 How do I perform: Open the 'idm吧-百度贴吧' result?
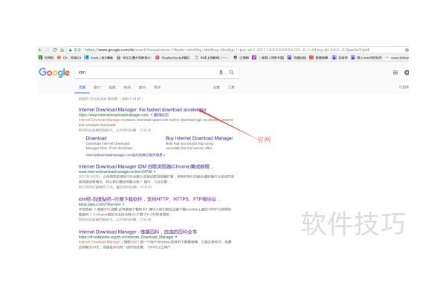tap(149, 199)
